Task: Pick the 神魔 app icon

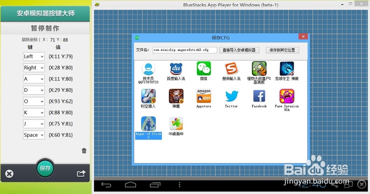Action: (x=176, y=96)
